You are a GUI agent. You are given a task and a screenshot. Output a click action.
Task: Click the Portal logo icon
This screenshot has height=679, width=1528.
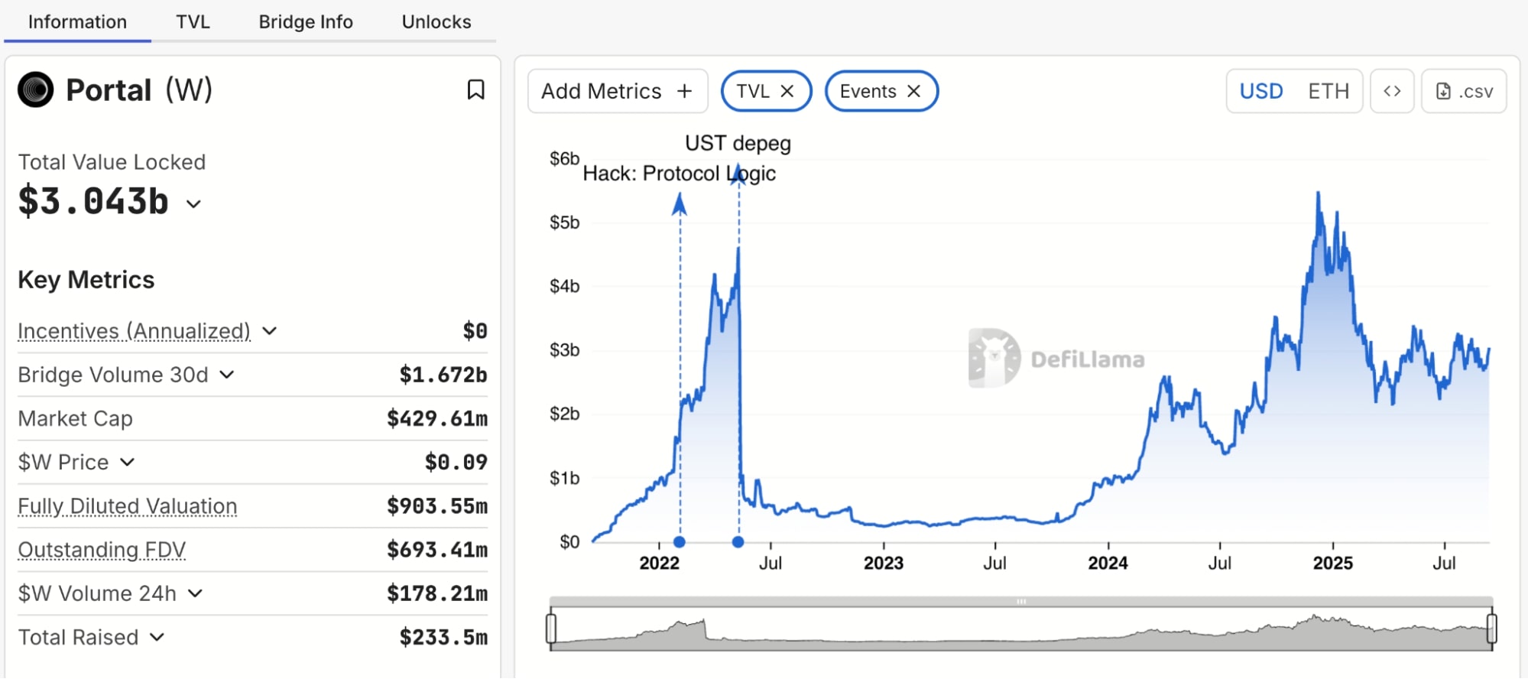tap(36, 90)
